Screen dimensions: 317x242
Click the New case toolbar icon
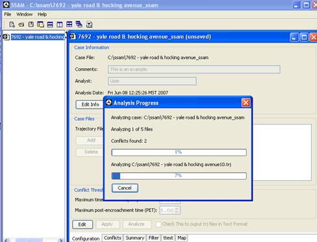(x=12, y=25)
